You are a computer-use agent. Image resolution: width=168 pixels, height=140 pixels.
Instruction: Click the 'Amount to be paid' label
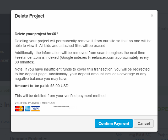[x=32, y=86]
